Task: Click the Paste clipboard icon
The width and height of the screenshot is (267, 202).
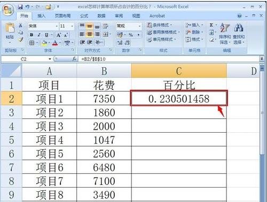Action: point(10,28)
